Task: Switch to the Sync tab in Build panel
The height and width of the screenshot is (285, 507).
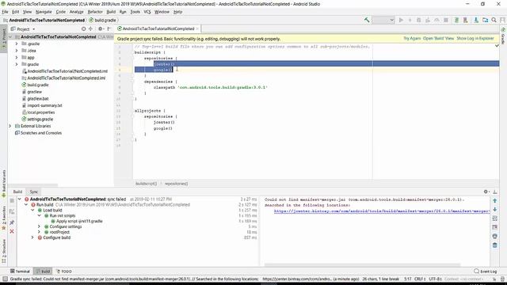Action: (33, 192)
